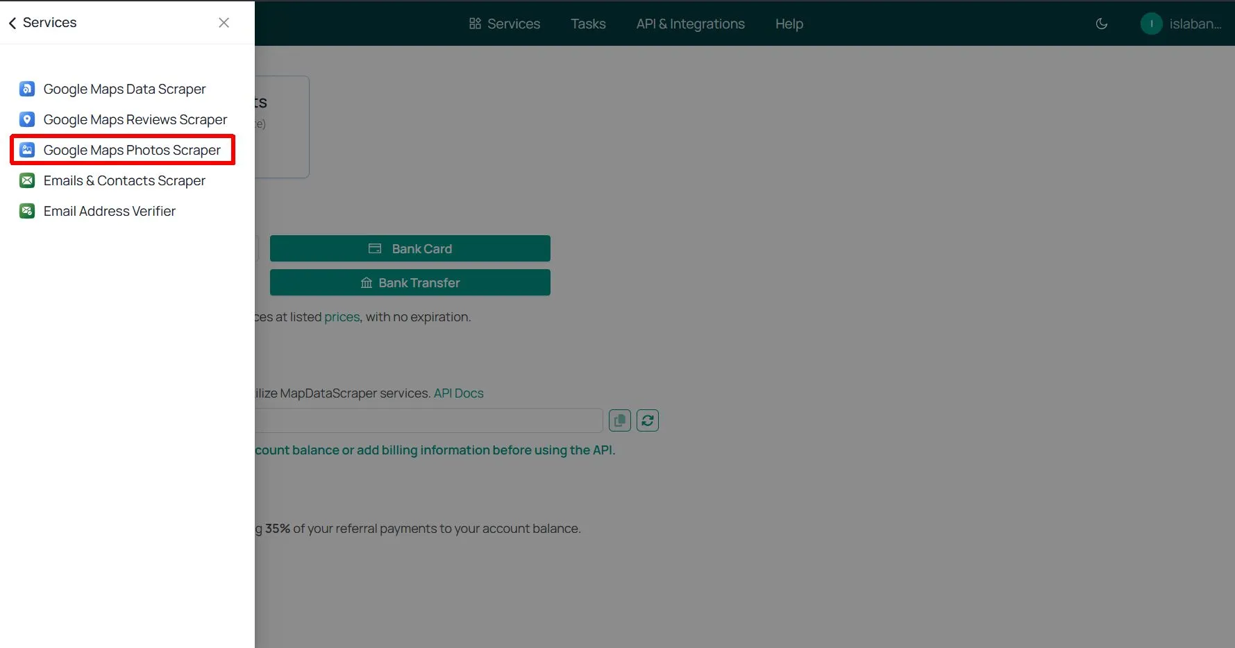This screenshot has height=648, width=1235.
Task: Open the islaban account menu
Action: pos(1195,24)
